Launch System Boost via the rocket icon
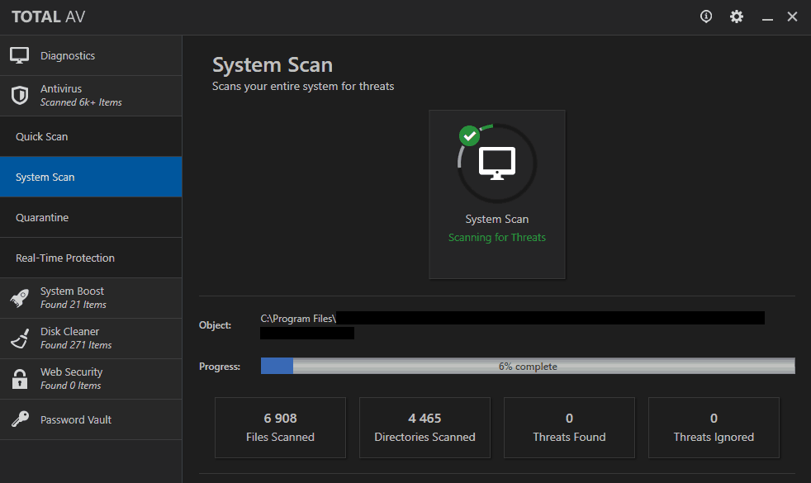This screenshot has height=483, width=811. point(20,296)
